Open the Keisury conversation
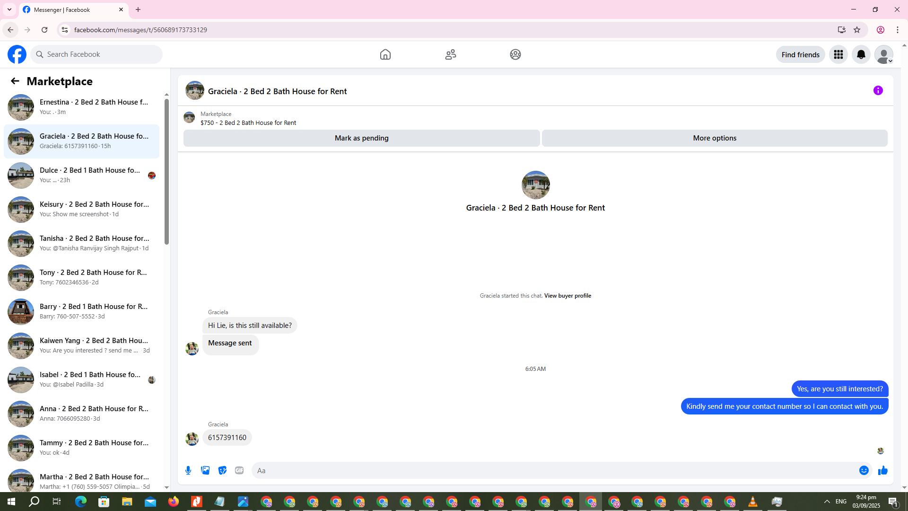Viewport: 908px width, 511px height. [81, 209]
